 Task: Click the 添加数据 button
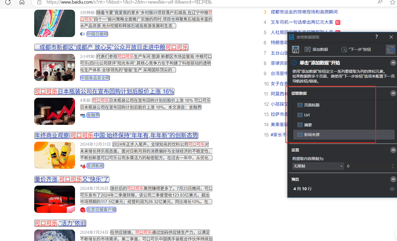point(316,49)
